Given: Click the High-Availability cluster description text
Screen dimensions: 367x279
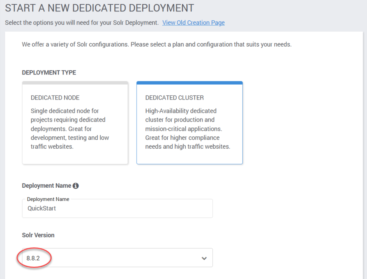Looking at the screenshot, I should pyautogui.click(x=187, y=129).
